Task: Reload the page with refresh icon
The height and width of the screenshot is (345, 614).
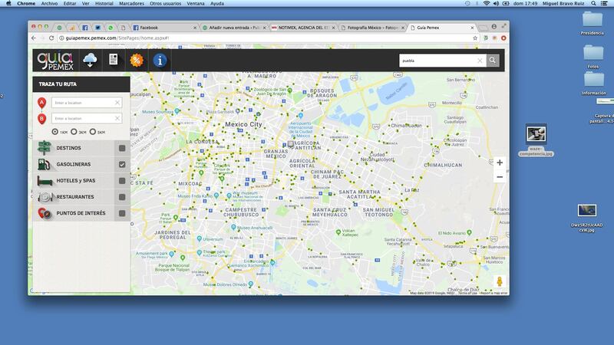Action: (x=51, y=38)
